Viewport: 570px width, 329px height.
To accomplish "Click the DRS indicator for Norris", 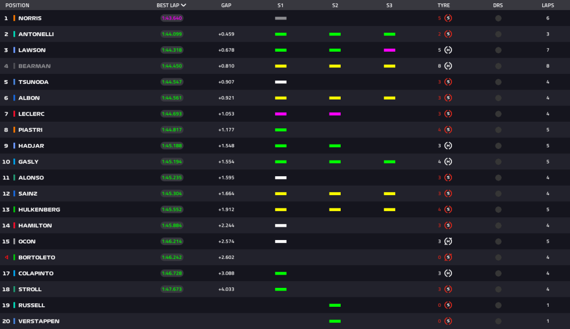I will (x=498, y=18).
